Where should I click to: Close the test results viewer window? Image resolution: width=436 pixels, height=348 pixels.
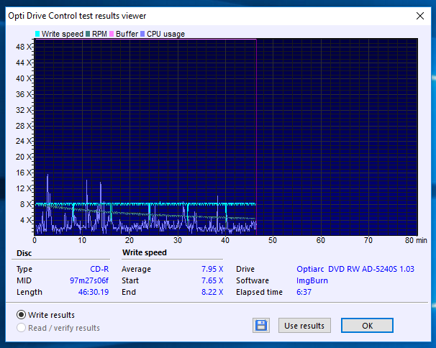[420, 16]
